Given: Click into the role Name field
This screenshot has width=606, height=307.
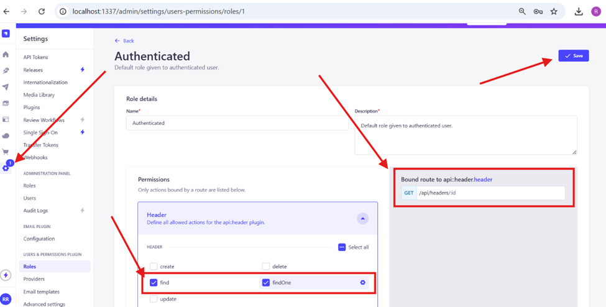Looking at the screenshot, I should tap(237, 123).
